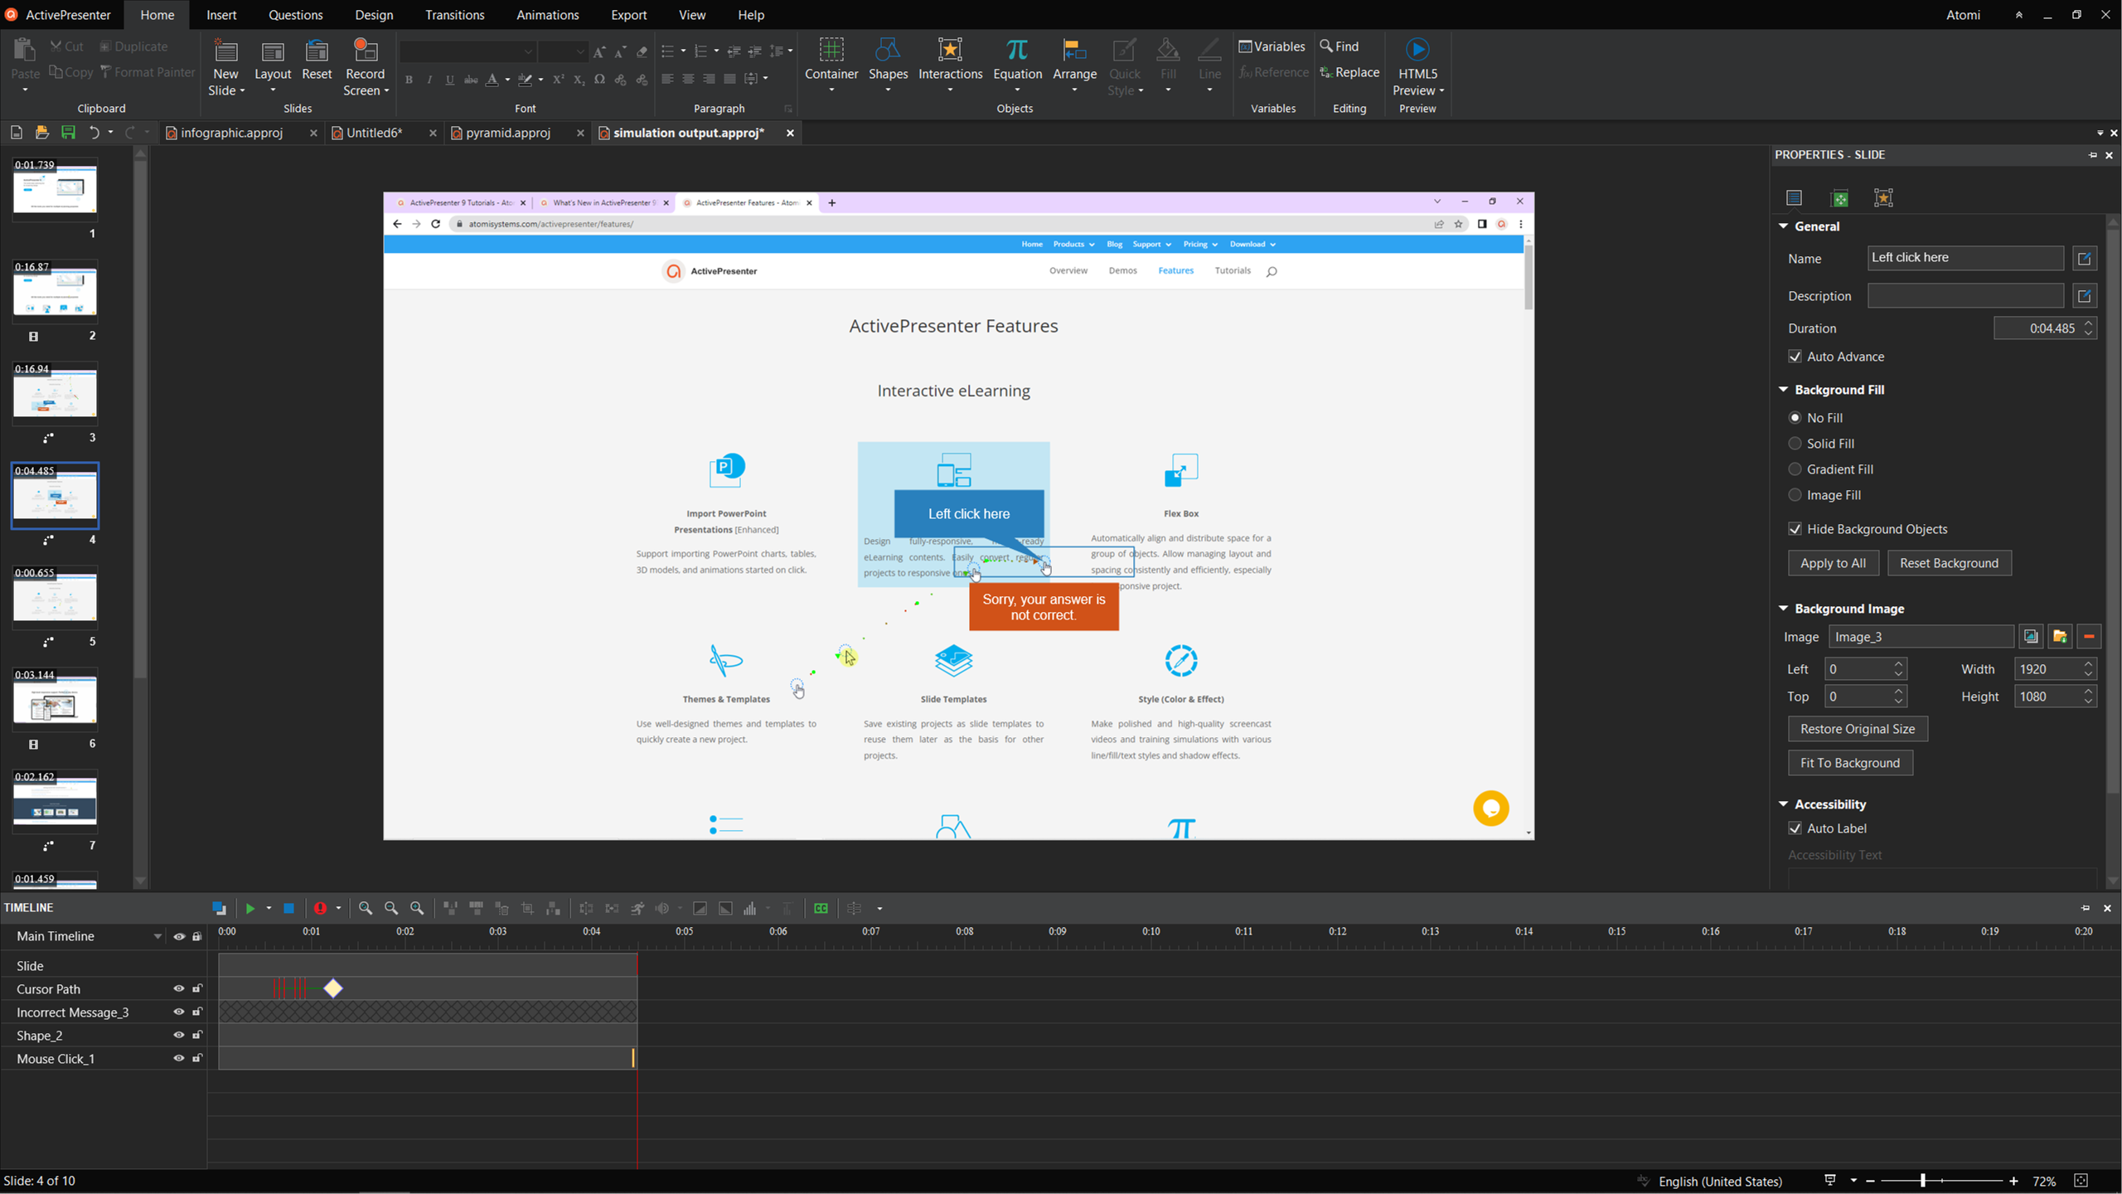Select the Gradient Fill option
Image resolution: width=2122 pixels, height=1194 pixels.
point(1795,469)
